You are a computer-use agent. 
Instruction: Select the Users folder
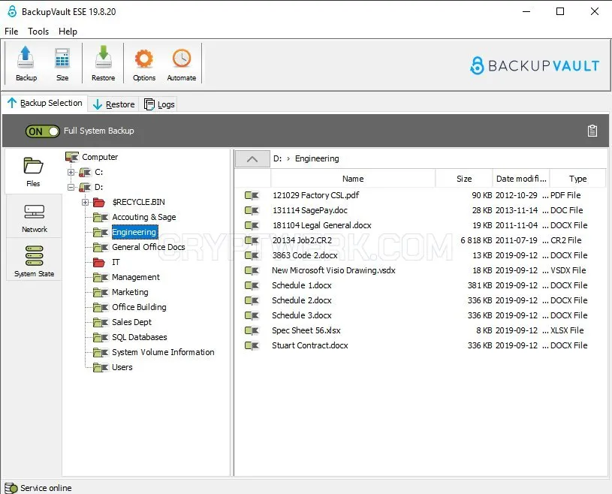point(122,367)
